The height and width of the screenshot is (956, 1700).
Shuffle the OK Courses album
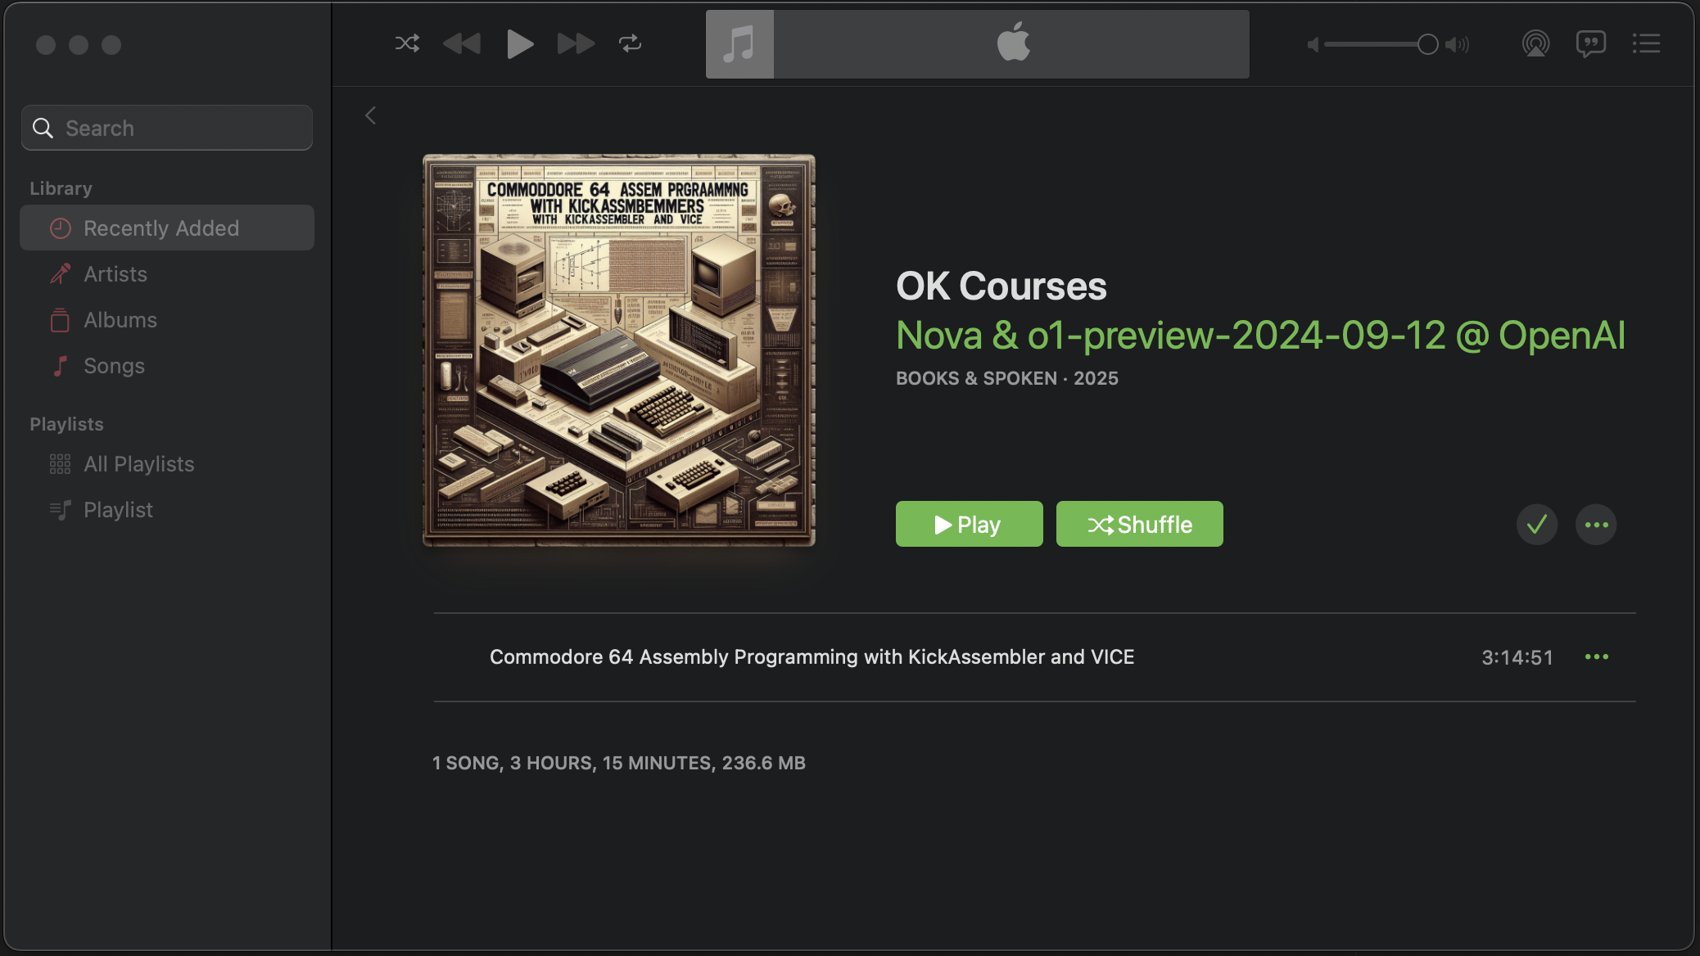click(x=1140, y=523)
